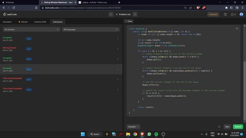Click the streak flame icon
The width and height of the screenshot is (246, 138).
point(232,15)
